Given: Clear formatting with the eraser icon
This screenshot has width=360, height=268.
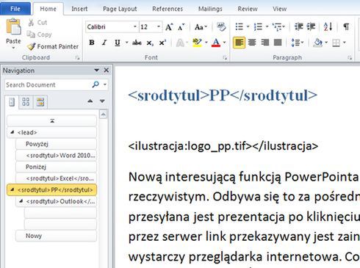Looking at the screenshot, I should pos(221,27).
